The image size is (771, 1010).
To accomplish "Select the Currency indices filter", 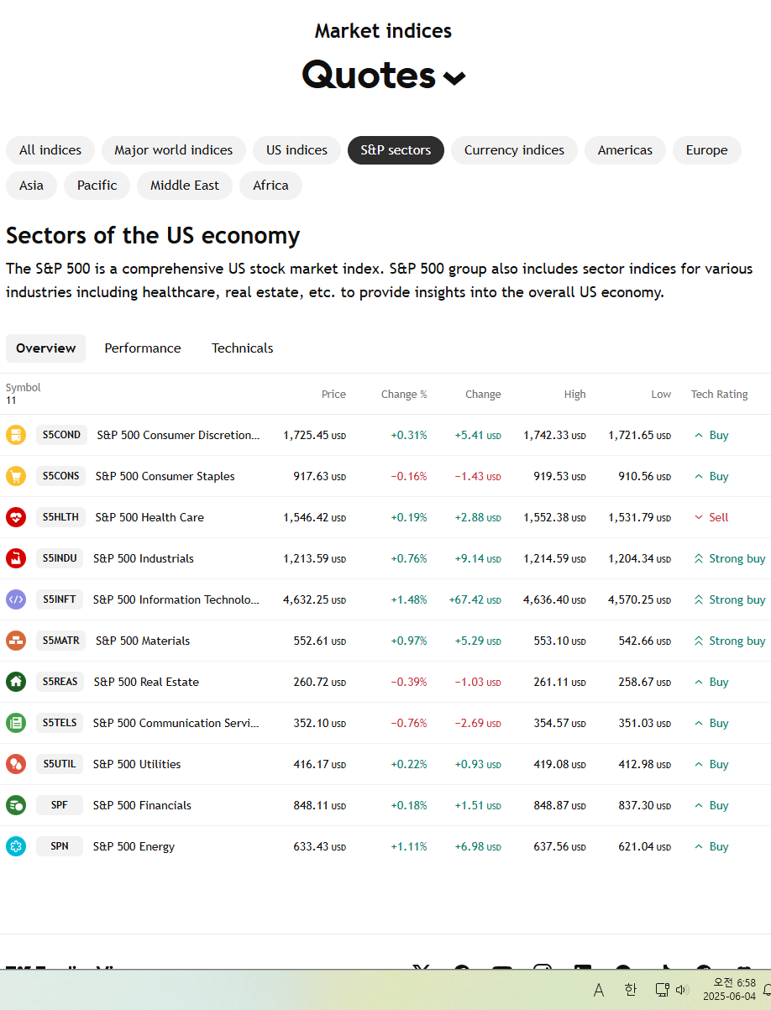I will (x=515, y=150).
